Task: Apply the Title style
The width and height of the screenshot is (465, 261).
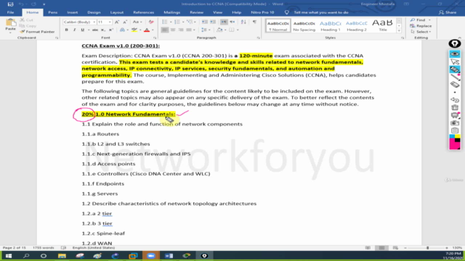Action: click(x=383, y=26)
